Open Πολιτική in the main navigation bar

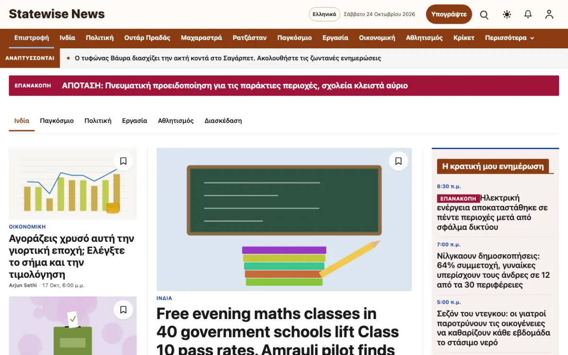click(100, 38)
